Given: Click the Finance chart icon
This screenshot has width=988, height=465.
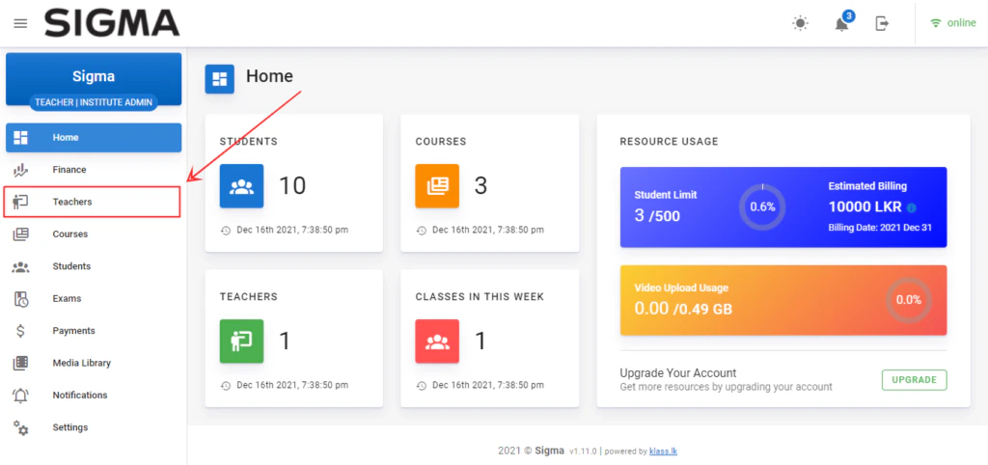Looking at the screenshot, I should point(21,170).
